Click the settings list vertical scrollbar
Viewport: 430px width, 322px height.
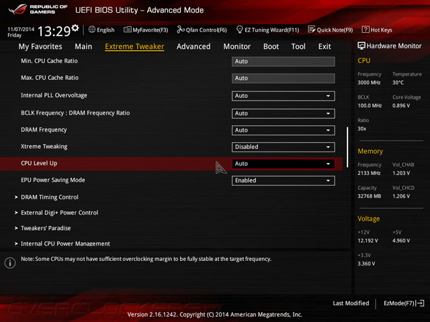pos(347,147)
